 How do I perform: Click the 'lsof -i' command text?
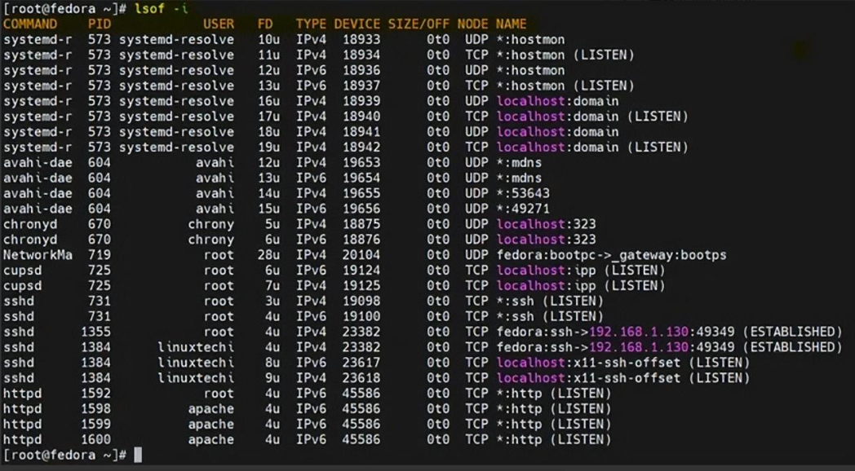162,9
